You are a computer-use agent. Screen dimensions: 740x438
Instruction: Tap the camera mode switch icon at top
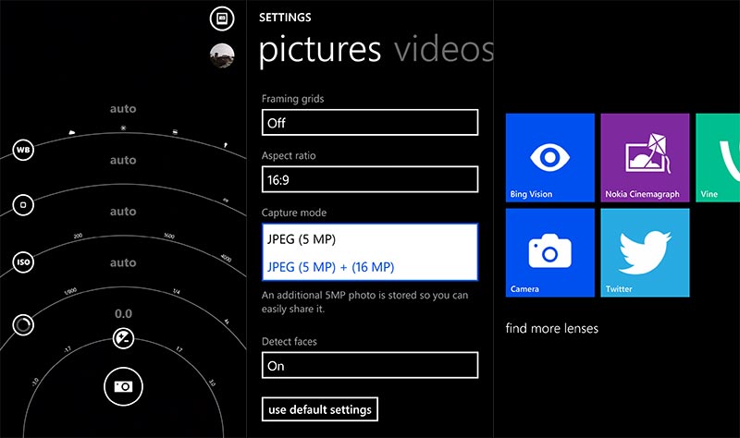tap(221, 18)
